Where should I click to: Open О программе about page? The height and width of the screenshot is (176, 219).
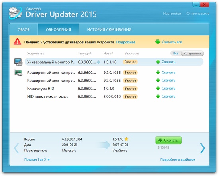198,14
